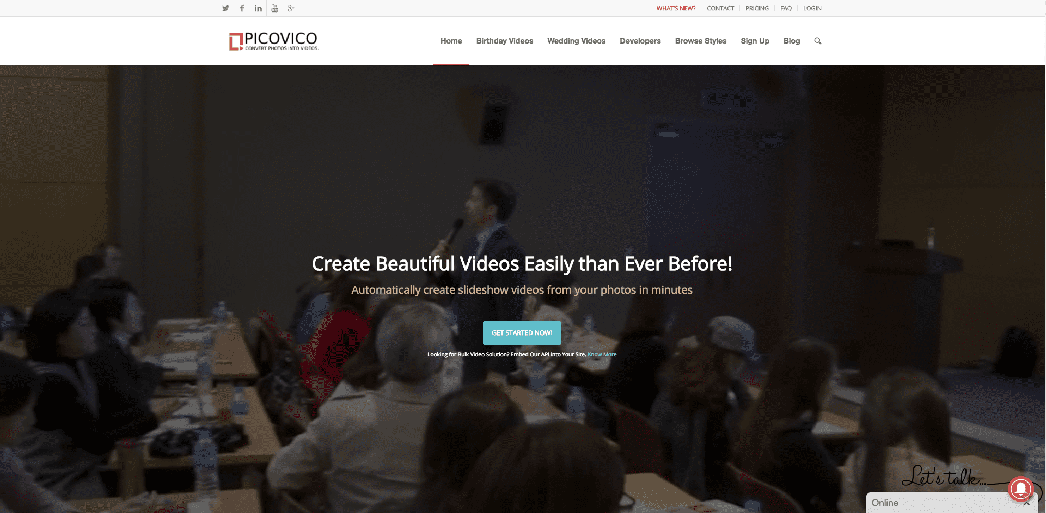This screenshot has width=1046, height=513.
Task: Open the Twitter social icon
Action: 225,8
